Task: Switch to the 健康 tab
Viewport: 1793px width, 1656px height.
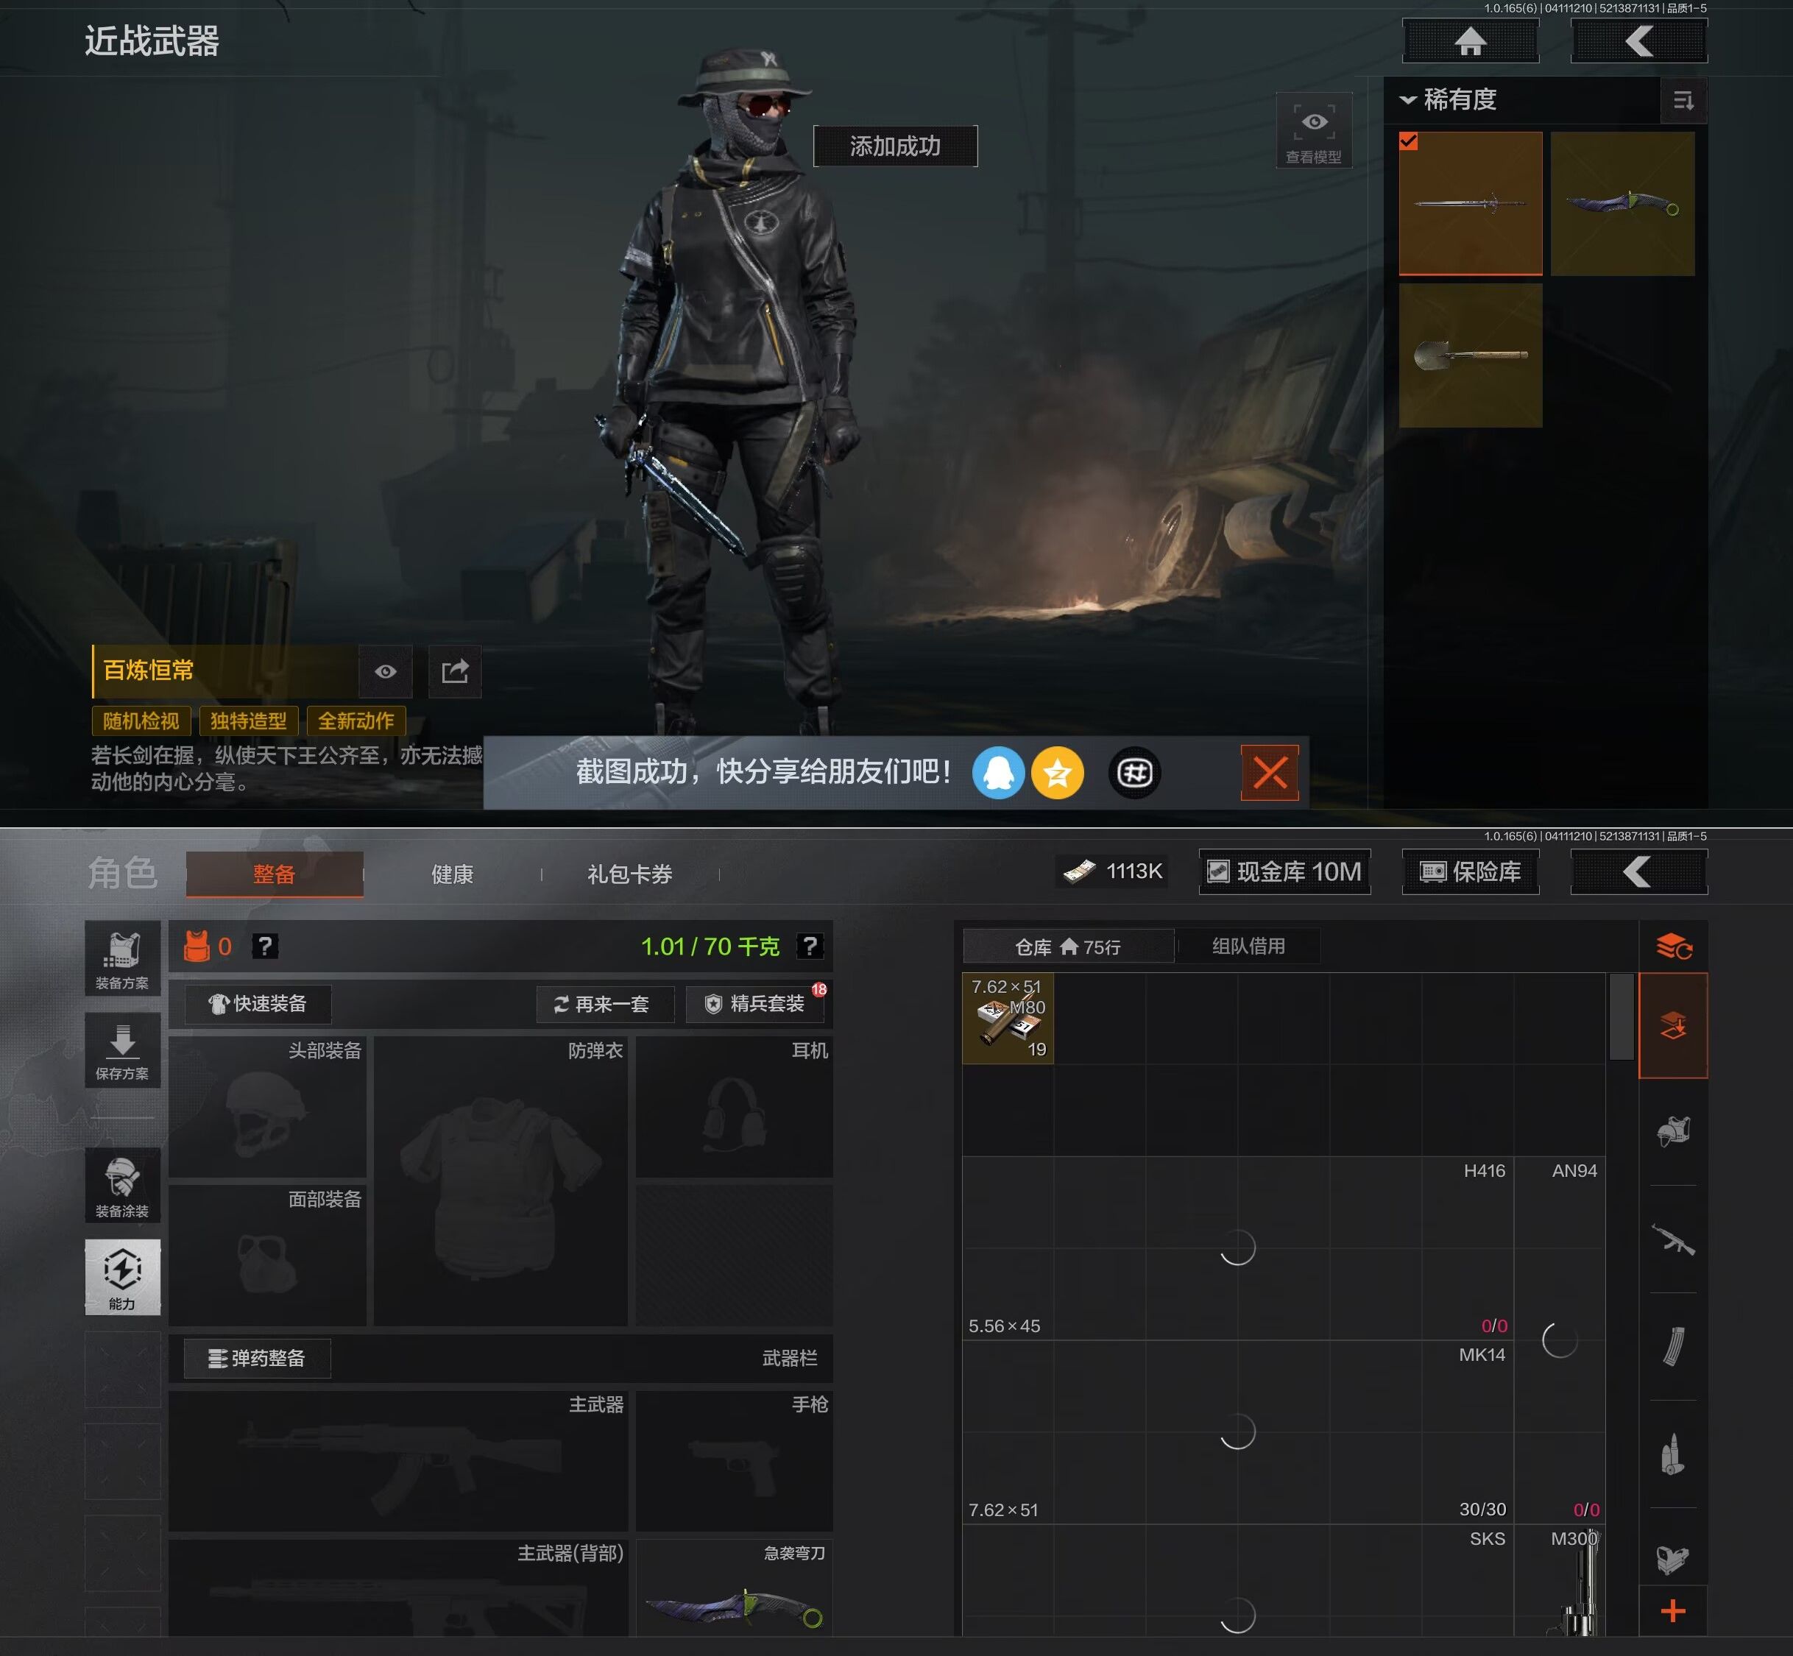Action: (x=452, y=874)
